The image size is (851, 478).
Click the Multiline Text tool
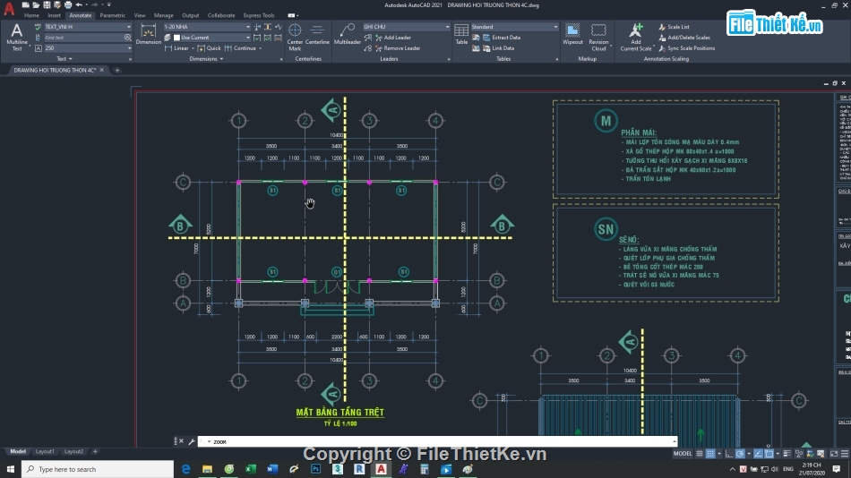[17, 37]
